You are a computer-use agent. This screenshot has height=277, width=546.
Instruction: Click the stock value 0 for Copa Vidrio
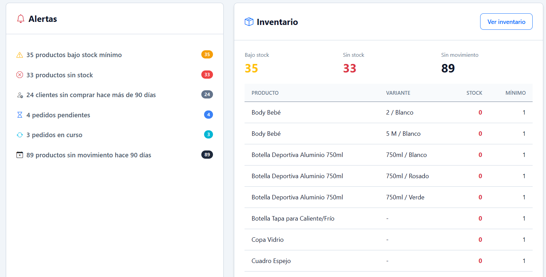pyautogui.click(x=480, y=240)
